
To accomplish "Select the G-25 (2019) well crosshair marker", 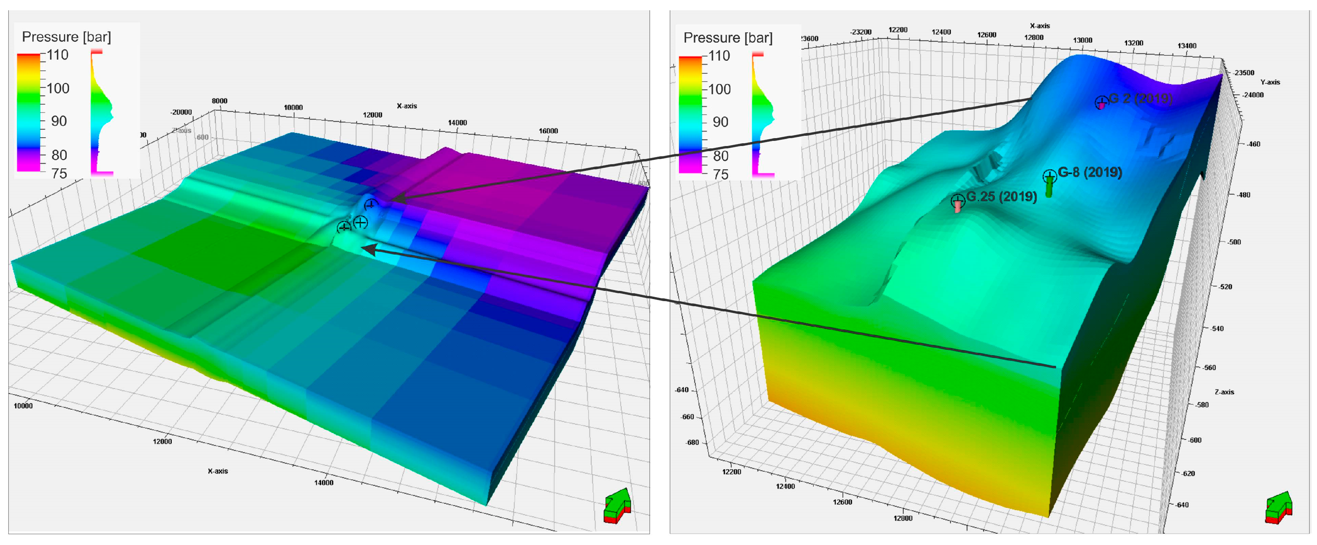I will click(x=958, y=200).
